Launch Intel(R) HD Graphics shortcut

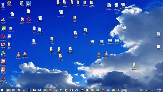point(29,4)
